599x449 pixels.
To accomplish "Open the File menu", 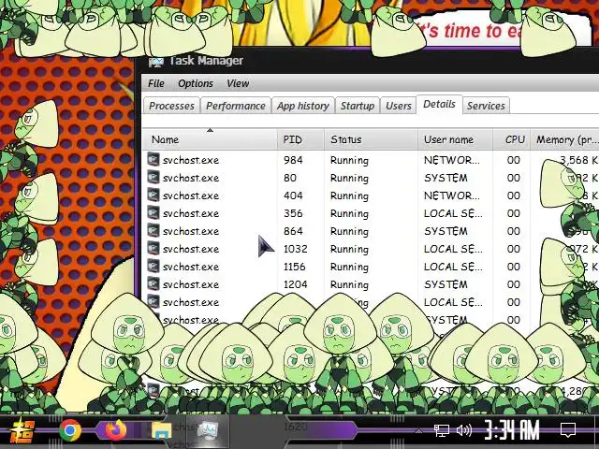I will 156,83.
